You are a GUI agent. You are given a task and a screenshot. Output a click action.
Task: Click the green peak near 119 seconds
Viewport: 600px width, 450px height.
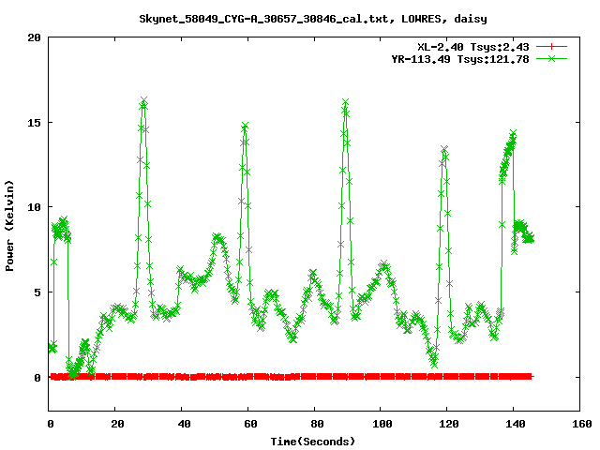click(x=444, y=149)
